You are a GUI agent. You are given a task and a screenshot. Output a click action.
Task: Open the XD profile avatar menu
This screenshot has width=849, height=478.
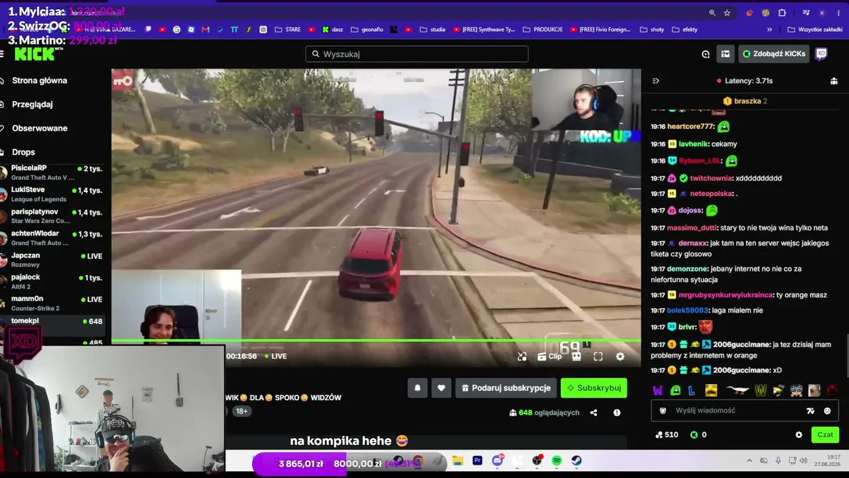pos(821,54)
